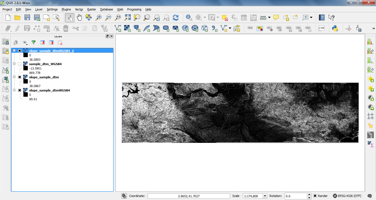Open text annotation dropdown arrow
Viewport: 376px width, 200px height.
(x=311, y=18)
